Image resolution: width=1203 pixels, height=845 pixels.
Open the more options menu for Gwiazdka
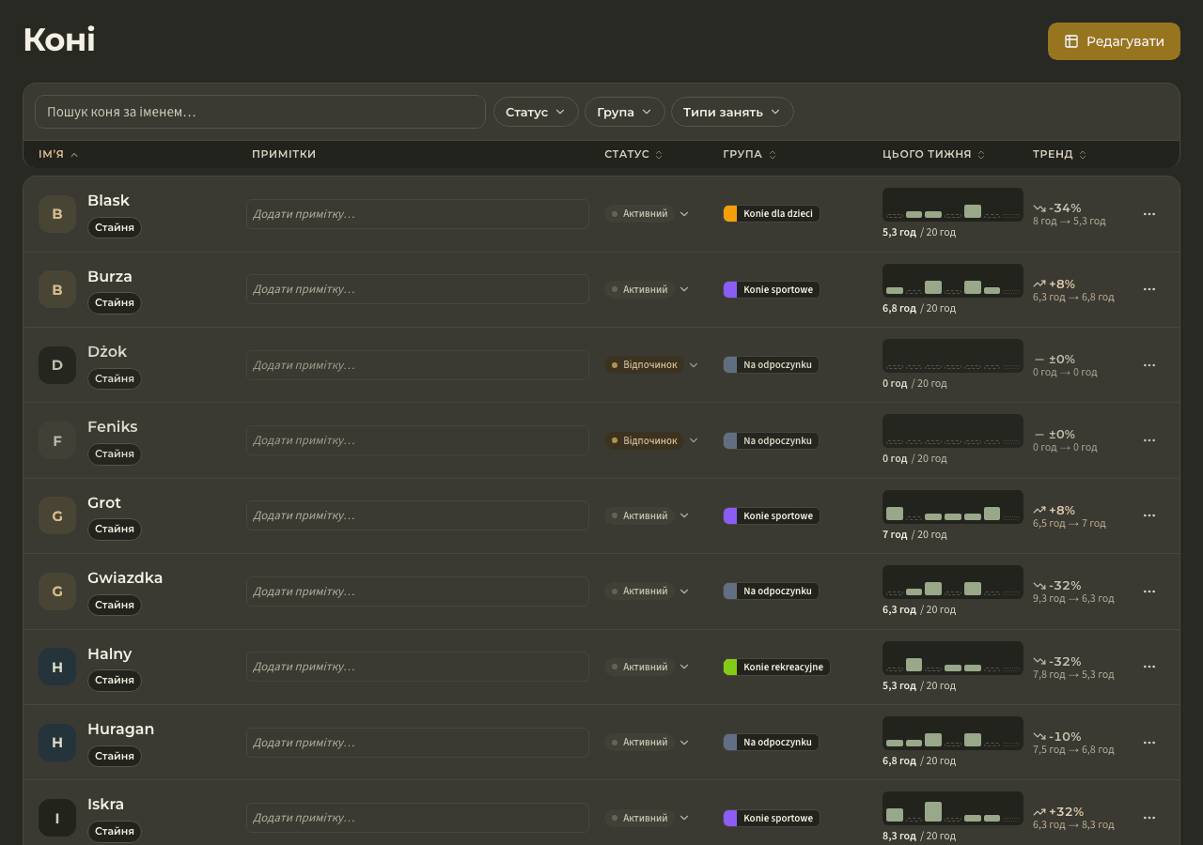pyautogui.click(x=1148, y=591)
